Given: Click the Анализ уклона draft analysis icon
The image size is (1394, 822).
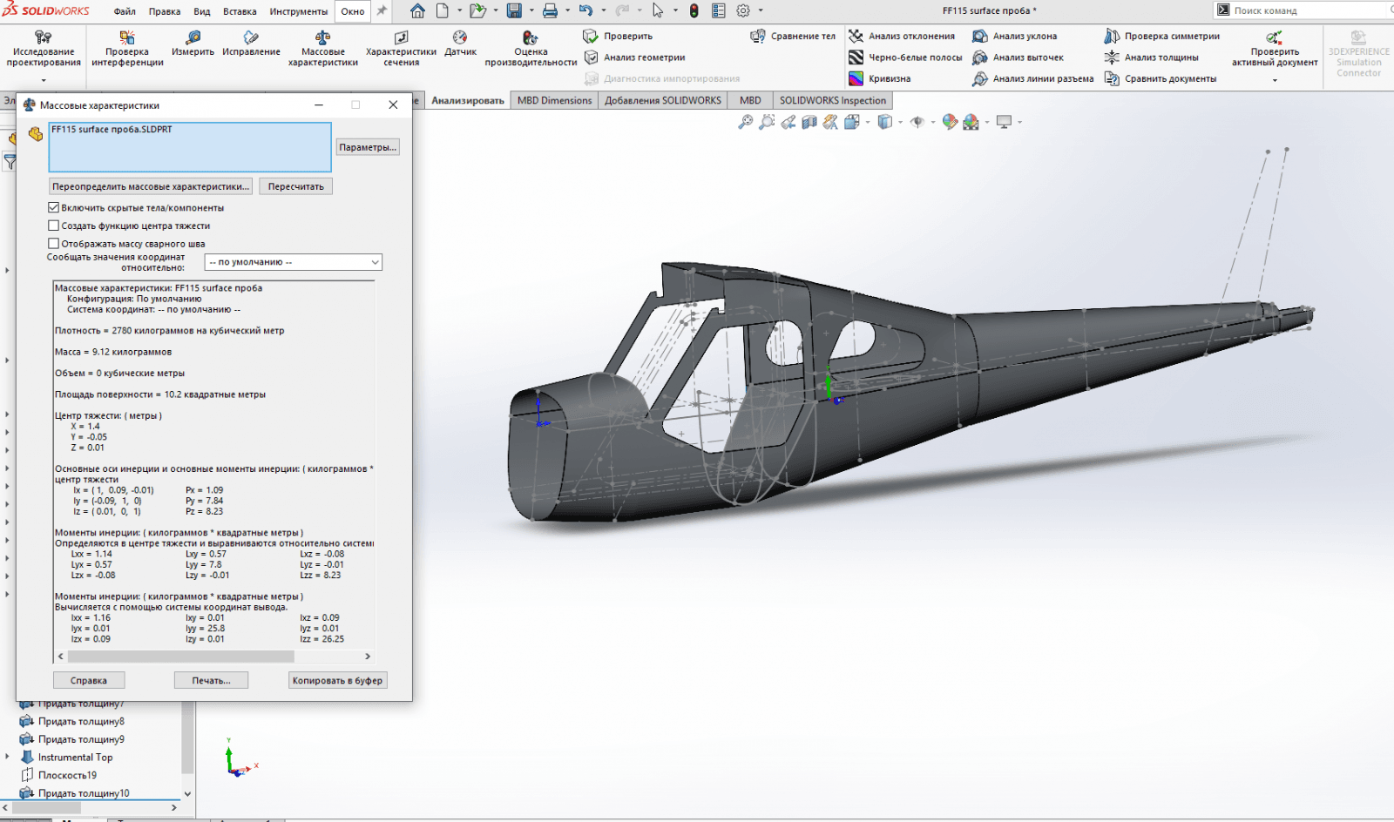Looking at the screenshot, I should pyautogui.click(x=980, y=37).
